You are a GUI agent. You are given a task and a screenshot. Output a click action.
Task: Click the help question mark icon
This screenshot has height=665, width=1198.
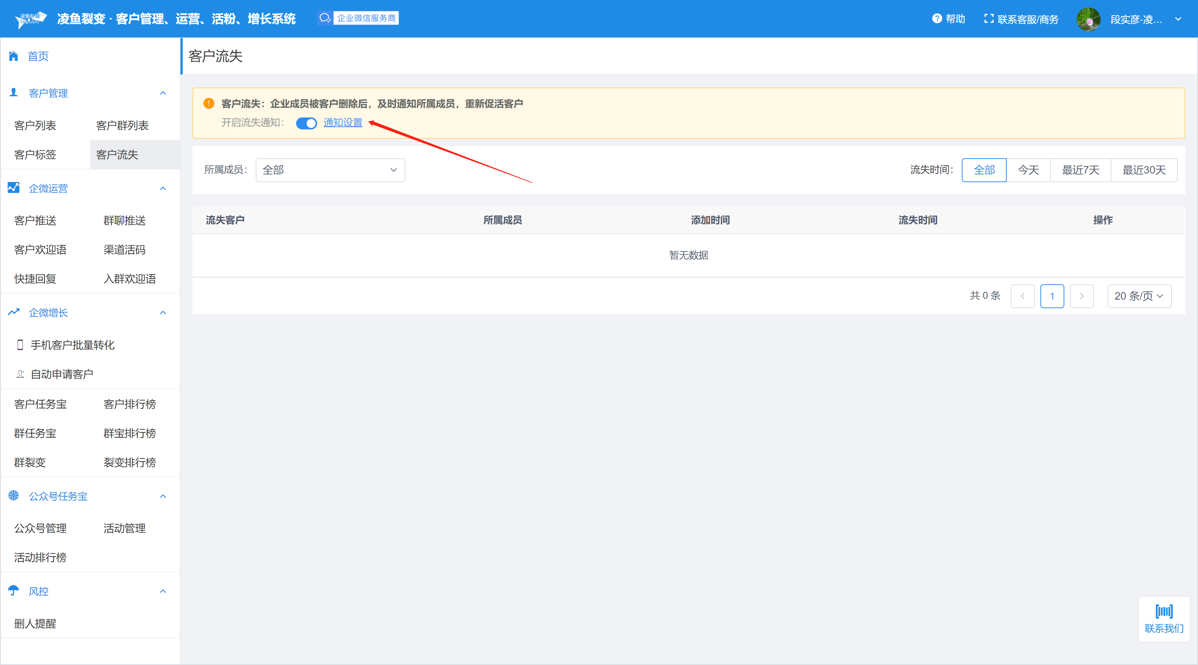pyautogui.click(x=937, y=19)
